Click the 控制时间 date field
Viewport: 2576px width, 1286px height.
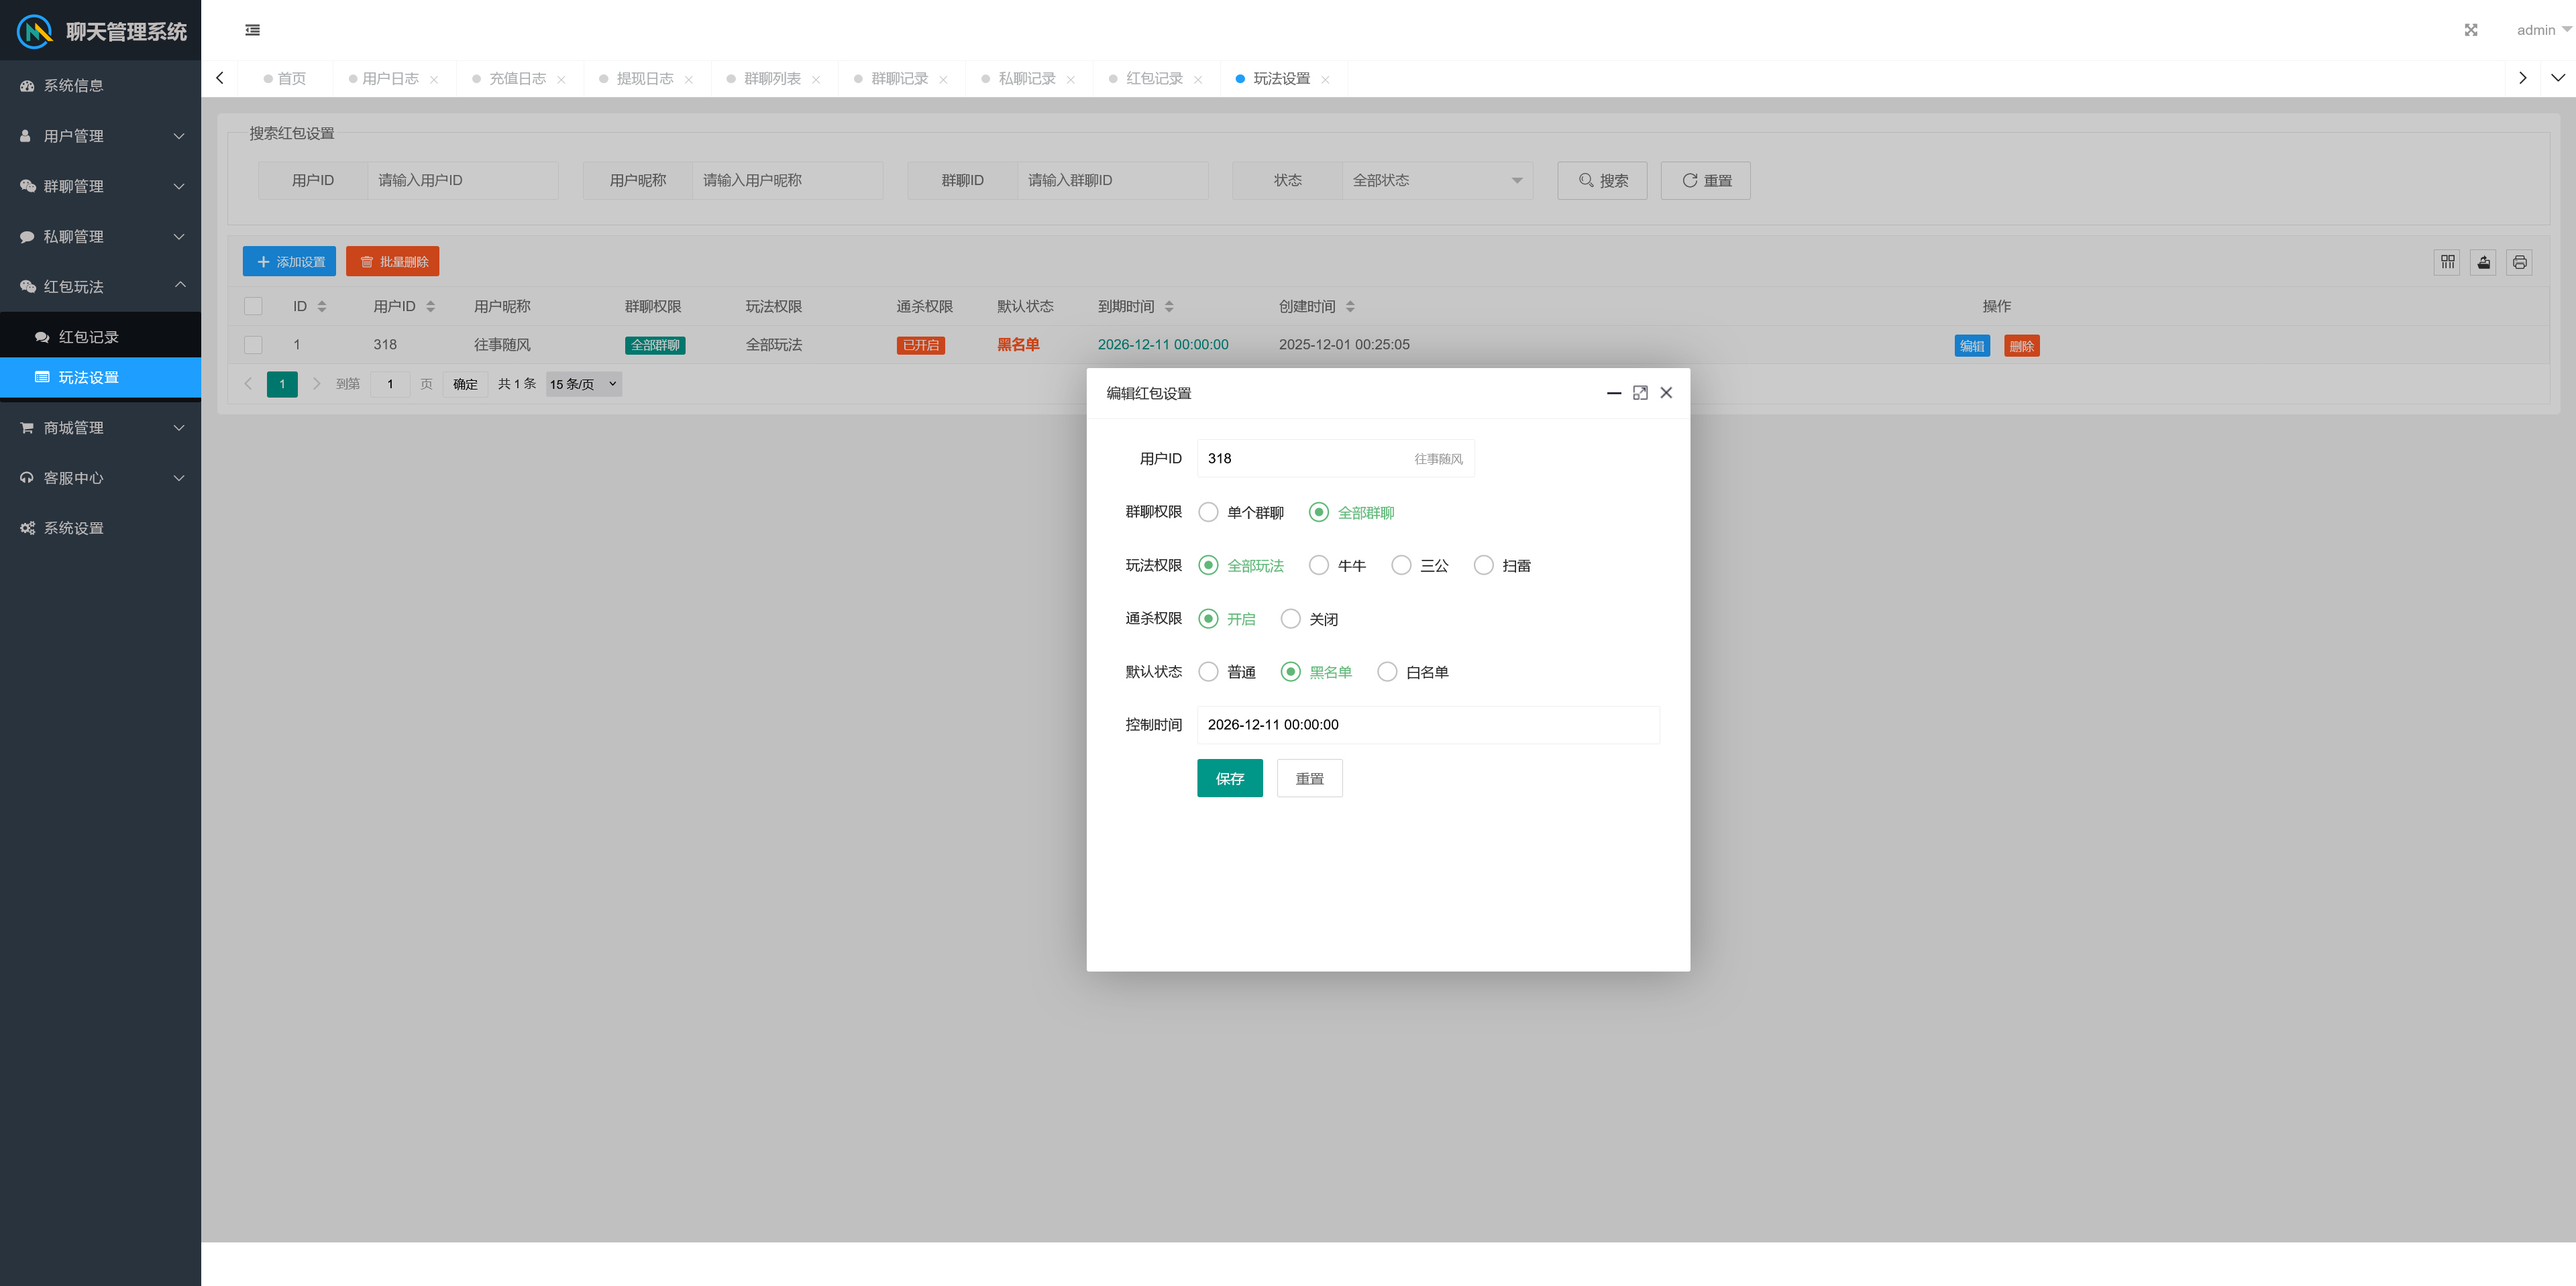pos(1427,725)
